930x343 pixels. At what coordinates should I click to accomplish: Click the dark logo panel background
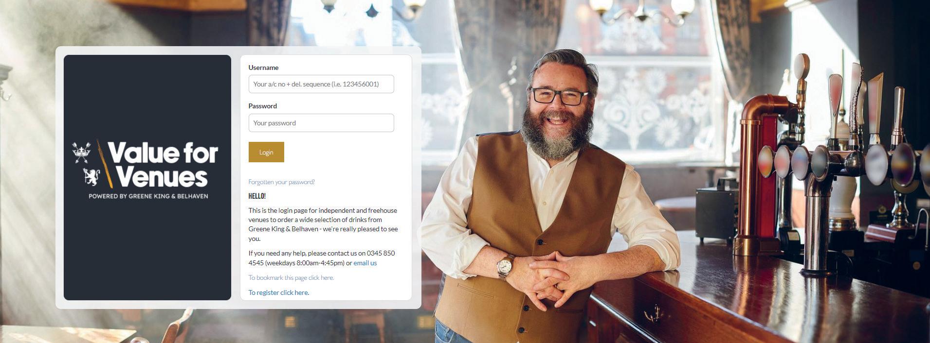click(x=147, y=253)
